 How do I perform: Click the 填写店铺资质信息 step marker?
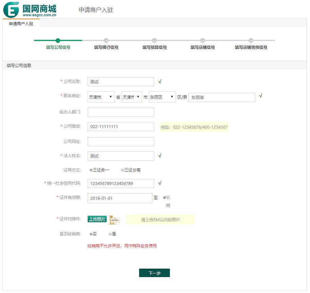point(251,41)
